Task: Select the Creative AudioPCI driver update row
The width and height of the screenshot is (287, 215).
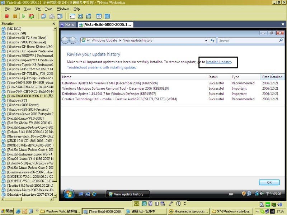Action: pos(173,99)
